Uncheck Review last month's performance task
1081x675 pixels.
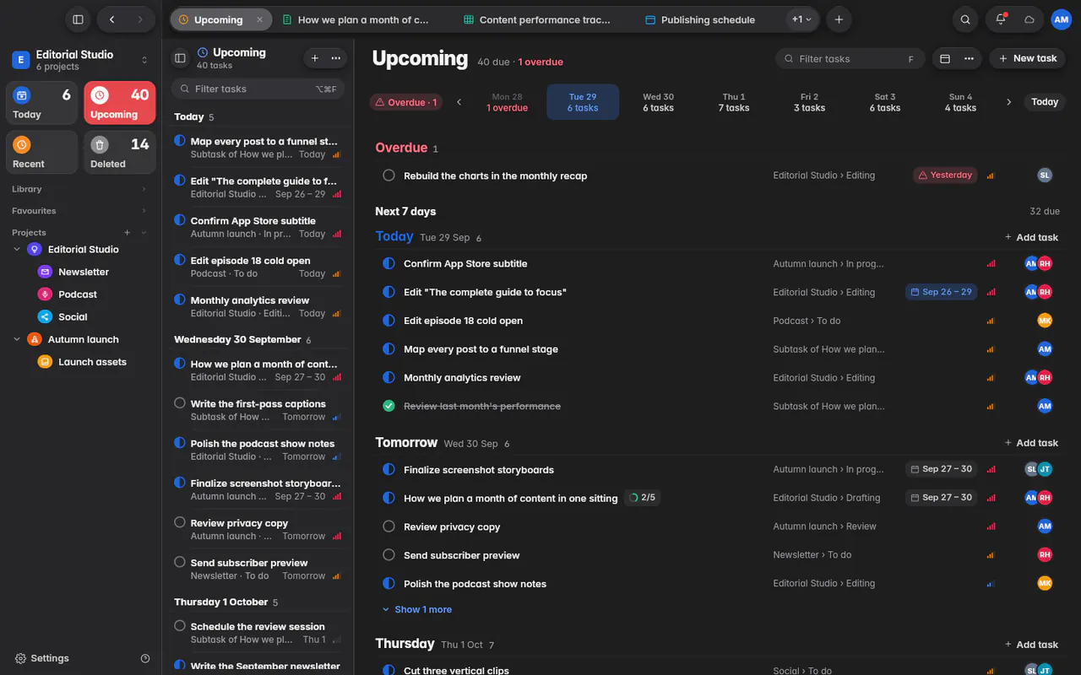pyautogui.click(x=388, y=406)
